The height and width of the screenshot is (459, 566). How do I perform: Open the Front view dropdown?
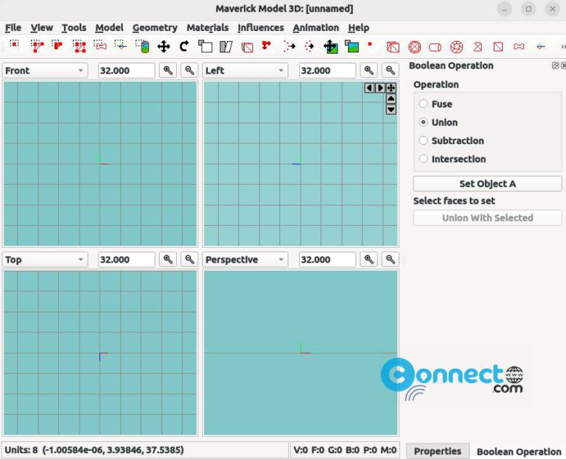click(45, 71)
